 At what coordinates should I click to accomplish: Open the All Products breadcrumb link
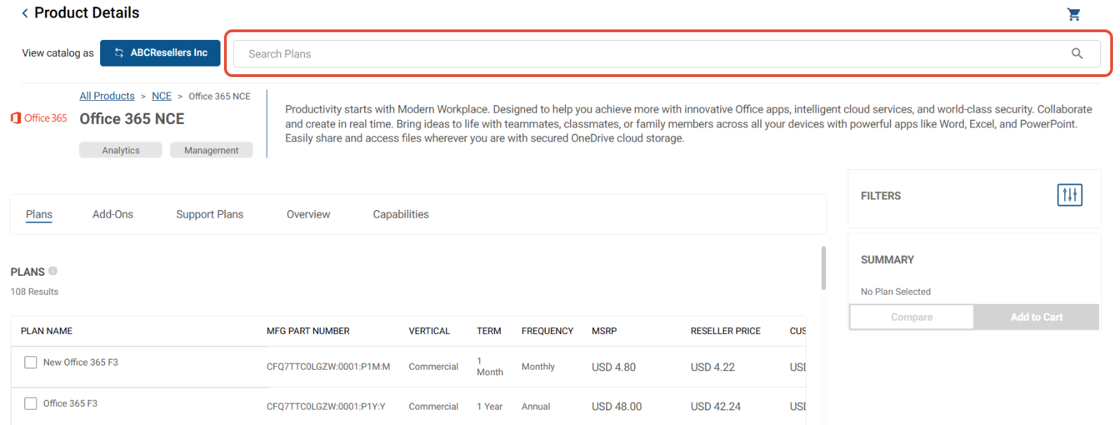[107, 96]
